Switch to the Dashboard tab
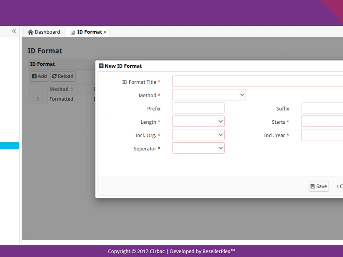Image resolution: width=343 pixels, height=257 pixels. pyautogui.click(x=44, y=32)
